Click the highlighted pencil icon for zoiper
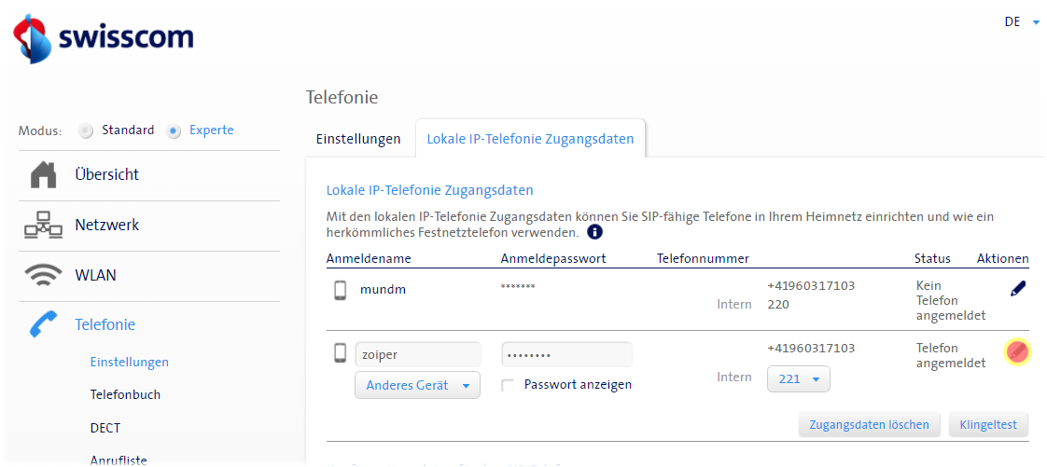Viewport: 1047px width, 467px height. [x=1017, y=352]
